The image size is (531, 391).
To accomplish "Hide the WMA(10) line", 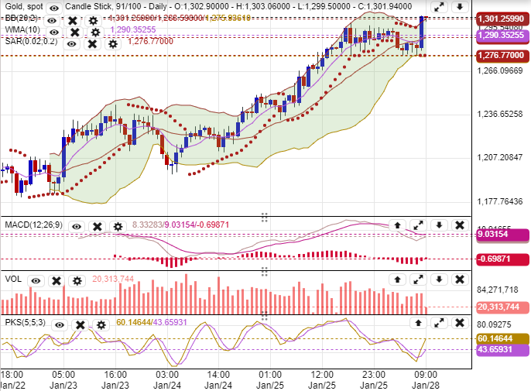I will (53, 32).
